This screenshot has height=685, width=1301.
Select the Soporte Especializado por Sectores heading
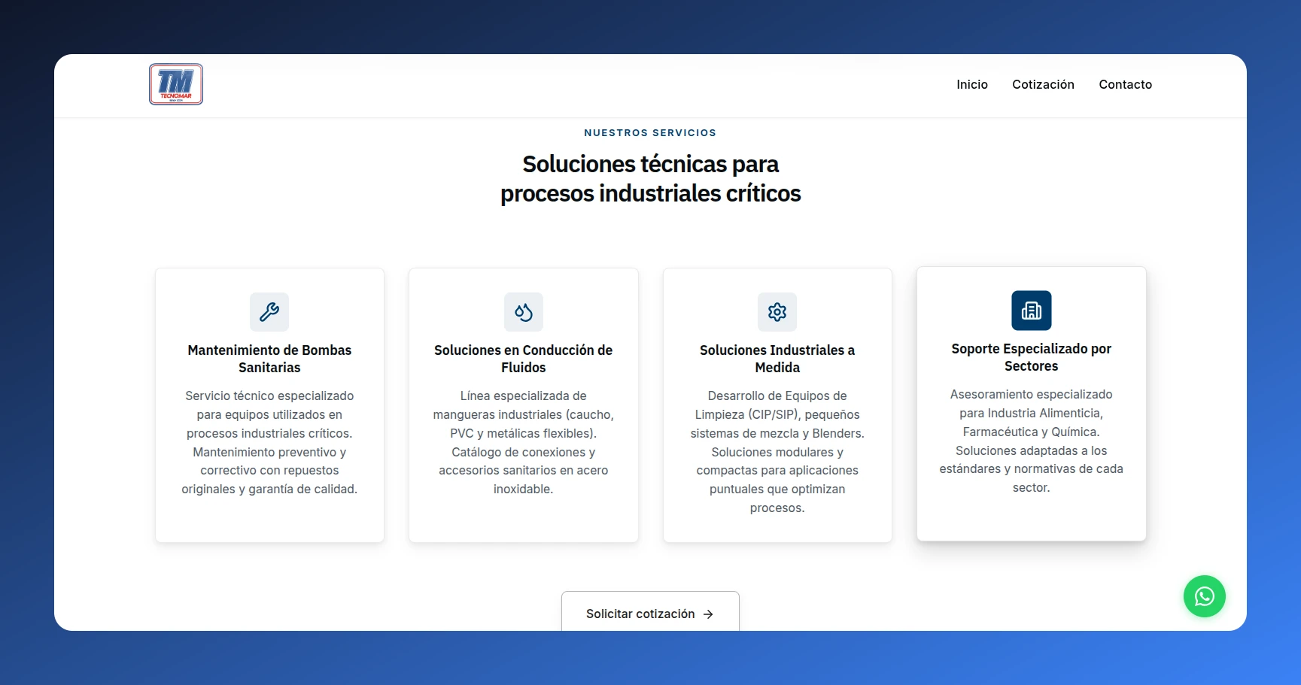(1032, 357)
